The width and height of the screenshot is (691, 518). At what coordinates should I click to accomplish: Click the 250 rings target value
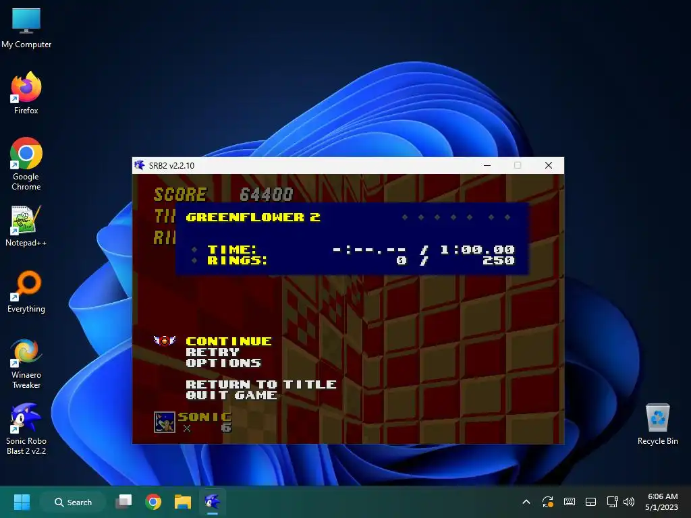499,260
